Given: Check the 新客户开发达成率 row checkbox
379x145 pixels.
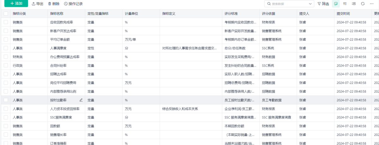Looking at the screenshot, I should coord(6,31).
